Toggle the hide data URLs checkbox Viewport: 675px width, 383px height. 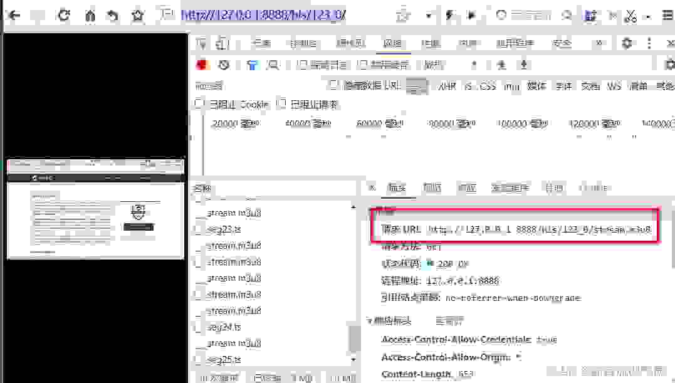(333, 85)
